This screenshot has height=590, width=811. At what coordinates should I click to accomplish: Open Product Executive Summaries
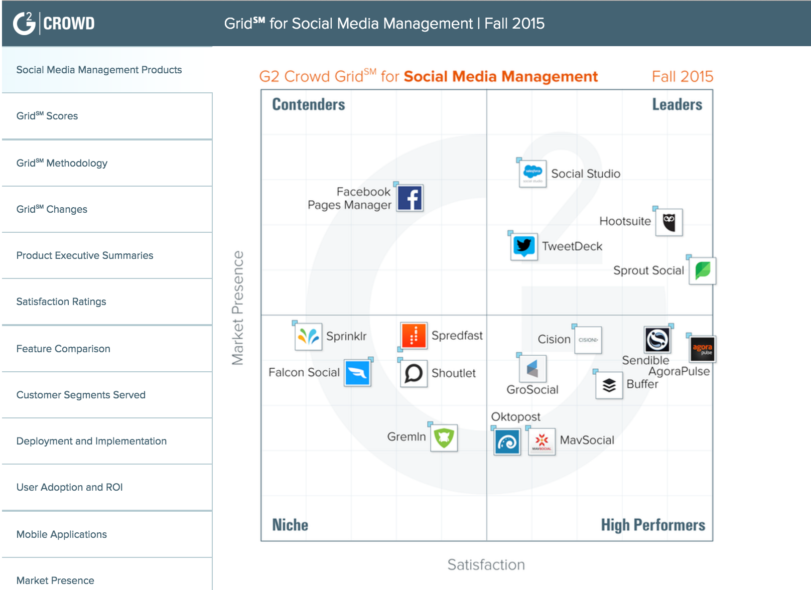click(107, 255)
